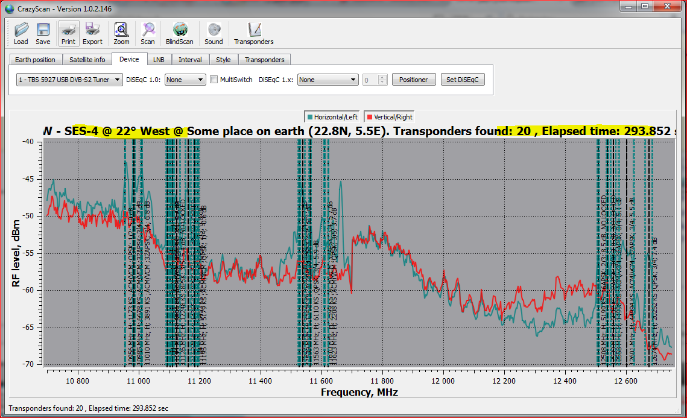Open the TBS 5927 tuner device dropdown
The width and height of the screenshot is (687, 418).
click(x=69, y=80)
